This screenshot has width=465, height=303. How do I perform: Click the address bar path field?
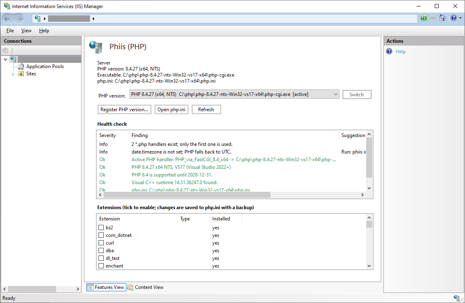[225, 19]
